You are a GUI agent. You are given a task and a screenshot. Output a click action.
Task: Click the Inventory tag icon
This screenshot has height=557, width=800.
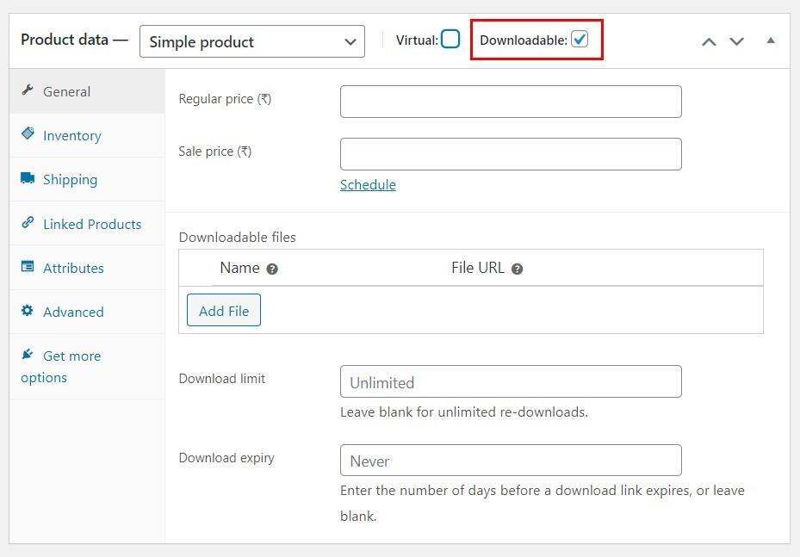(28, 134)
